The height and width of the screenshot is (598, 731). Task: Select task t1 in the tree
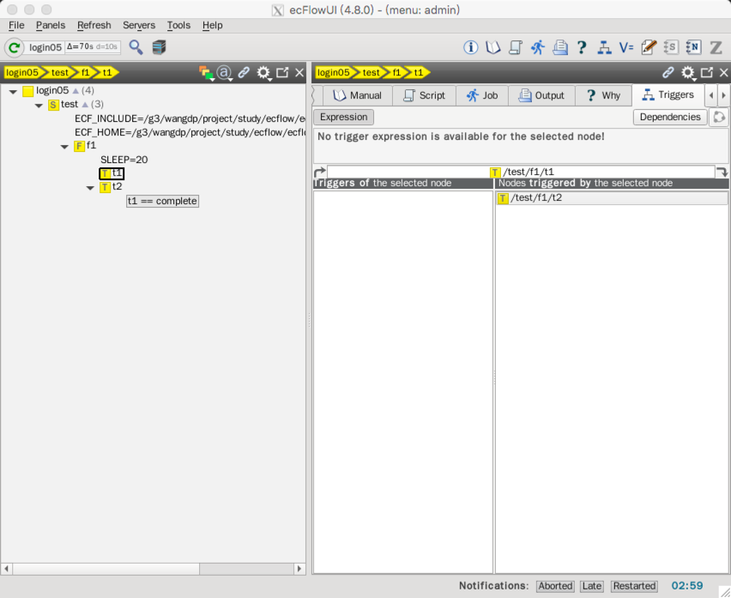(112, 173)
